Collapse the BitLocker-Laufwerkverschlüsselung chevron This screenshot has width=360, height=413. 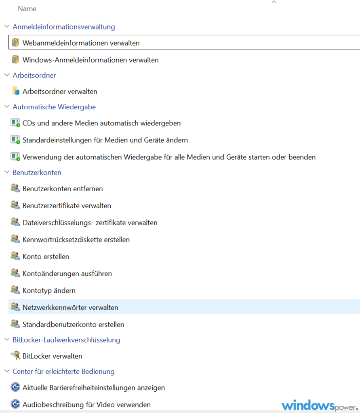click(x=7, y=340)
